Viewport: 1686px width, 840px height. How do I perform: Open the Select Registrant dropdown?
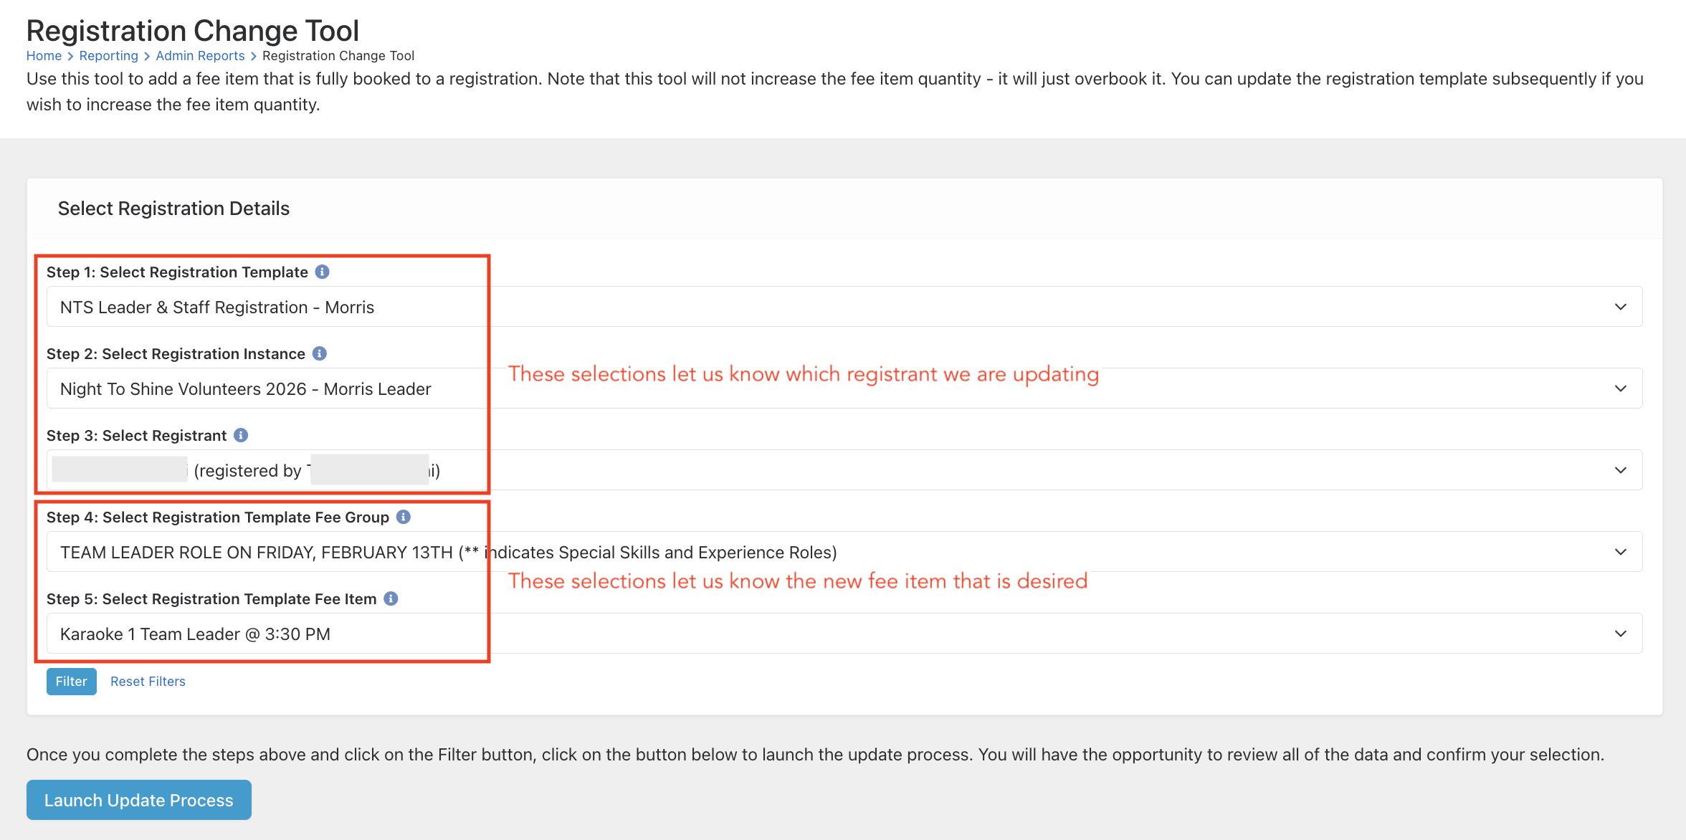click(x=844, y=470)
